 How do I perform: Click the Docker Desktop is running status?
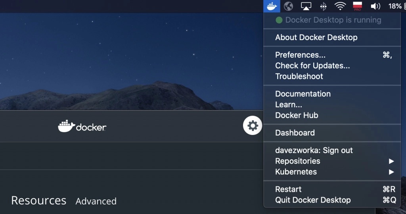point(332,20)
